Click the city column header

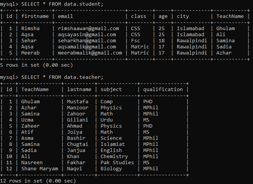pos(183,16)
